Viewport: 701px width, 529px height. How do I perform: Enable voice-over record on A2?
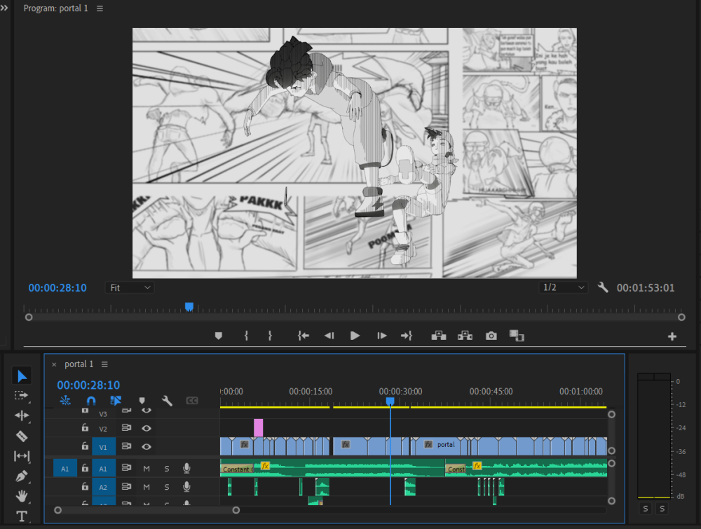point(187,486)
